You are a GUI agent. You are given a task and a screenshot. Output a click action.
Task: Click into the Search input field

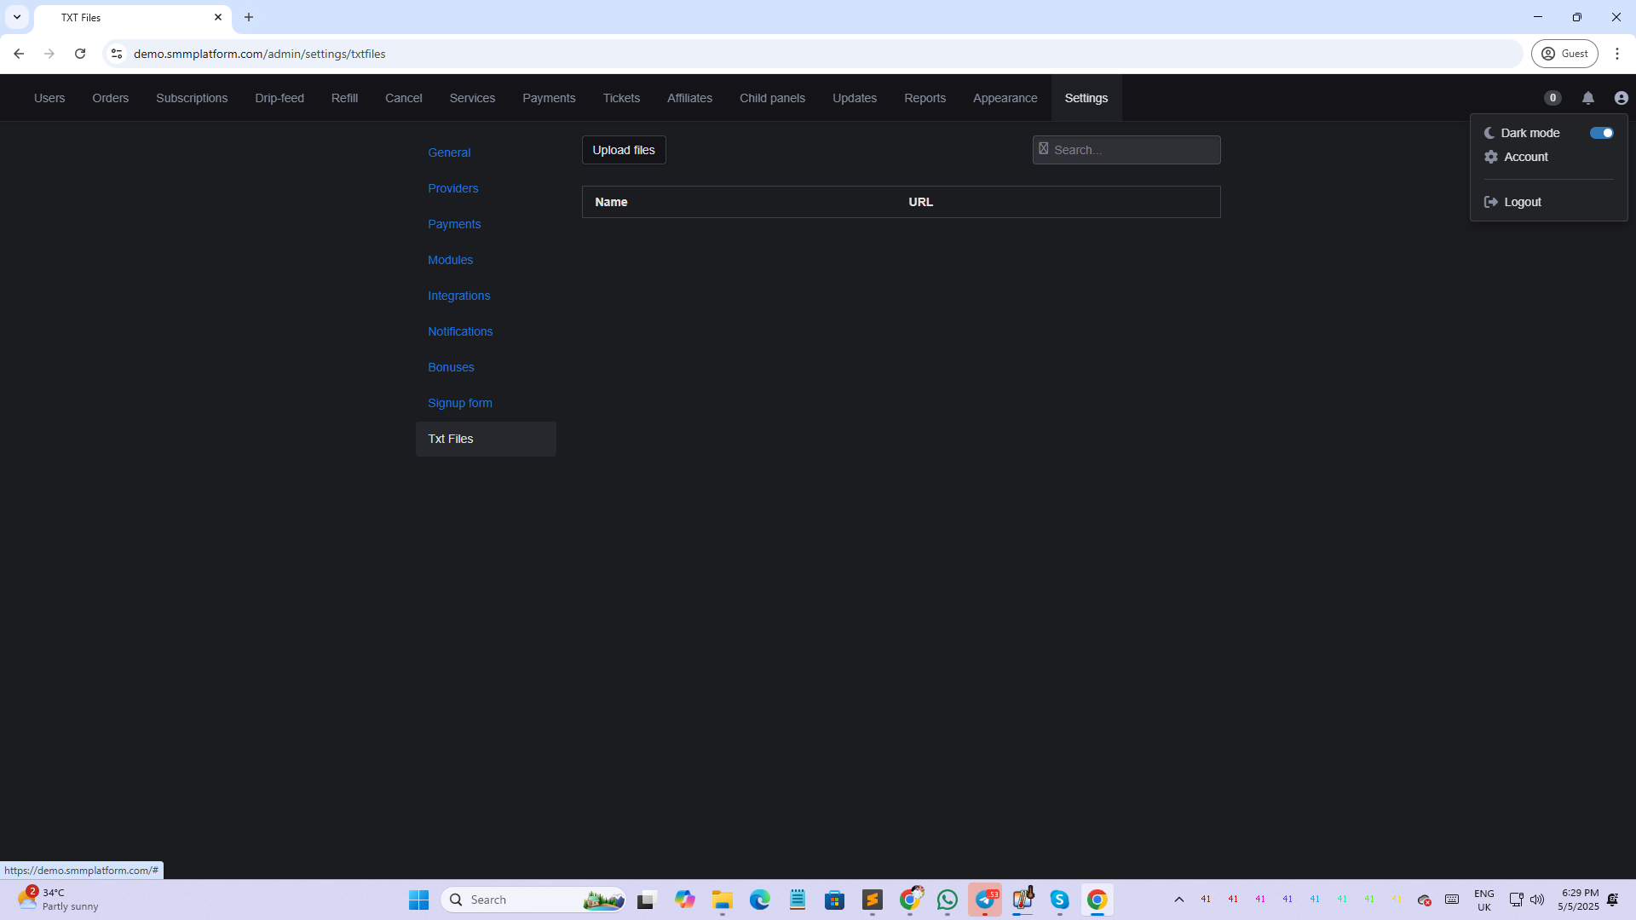(x=1133, y=150)
